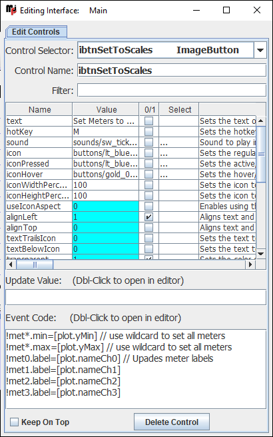Toggle the iconHover row checkbox

(x=148, y=175)
